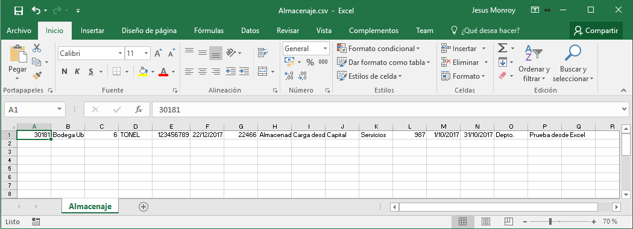Cut selection with scissors icon
The image size is (633, 229).
tap(37, 48)
